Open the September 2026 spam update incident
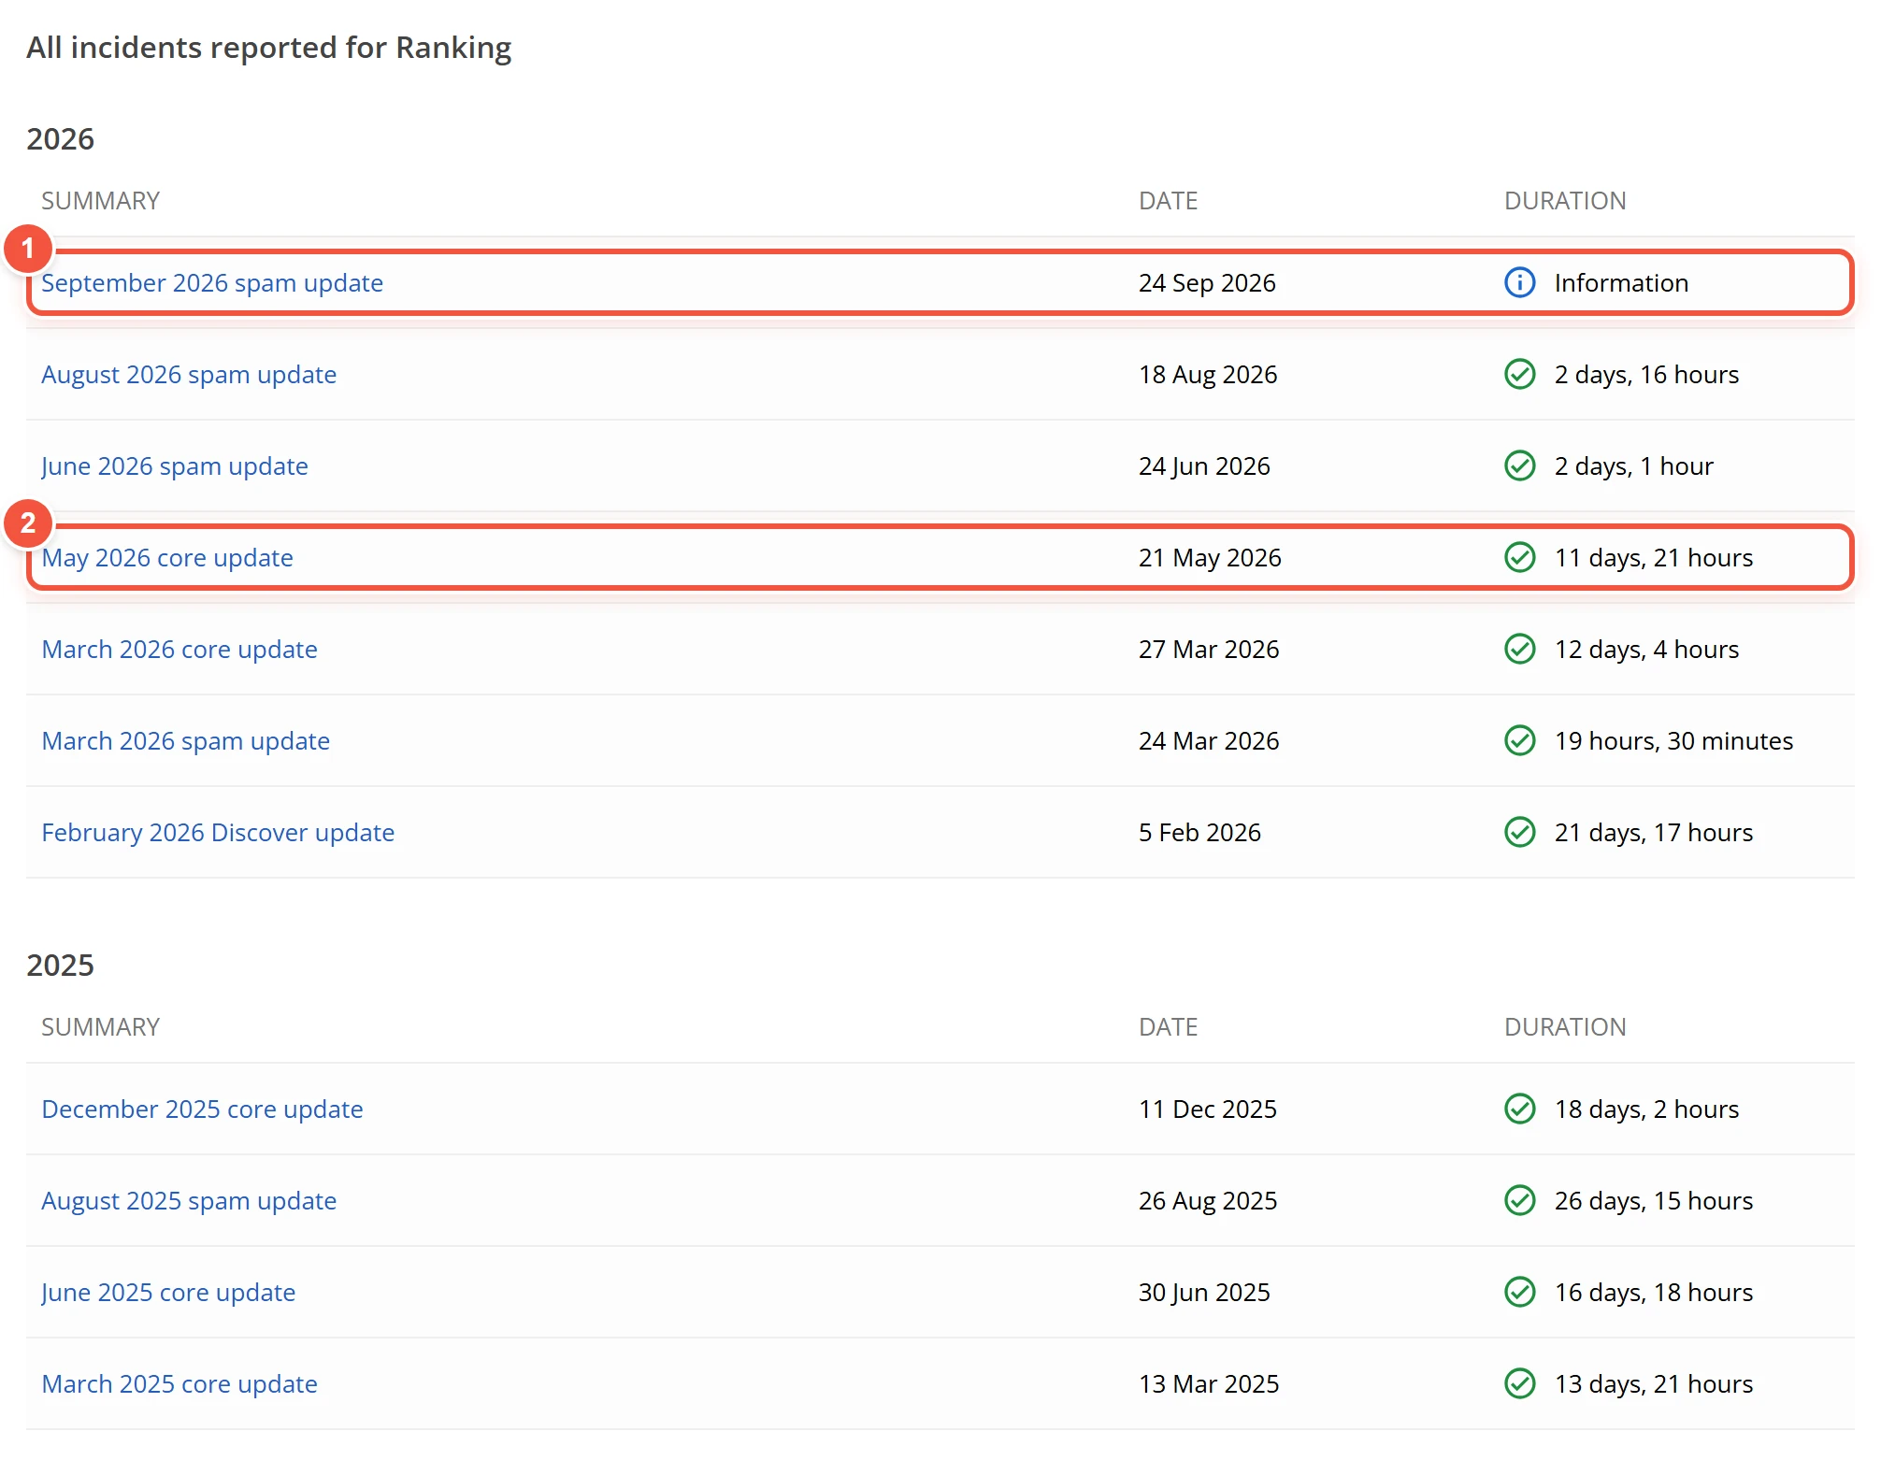The image size is (1881, 1460). (x=212, y=283)
